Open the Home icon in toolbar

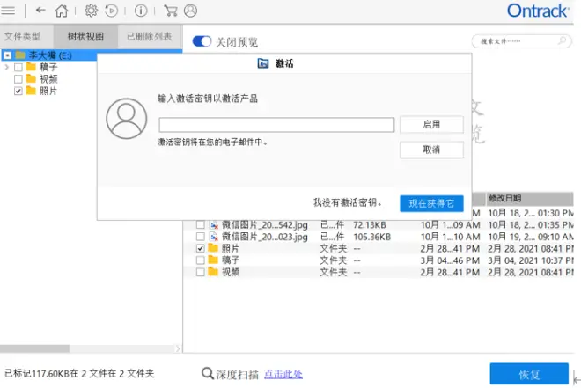(x=62, y=11)
